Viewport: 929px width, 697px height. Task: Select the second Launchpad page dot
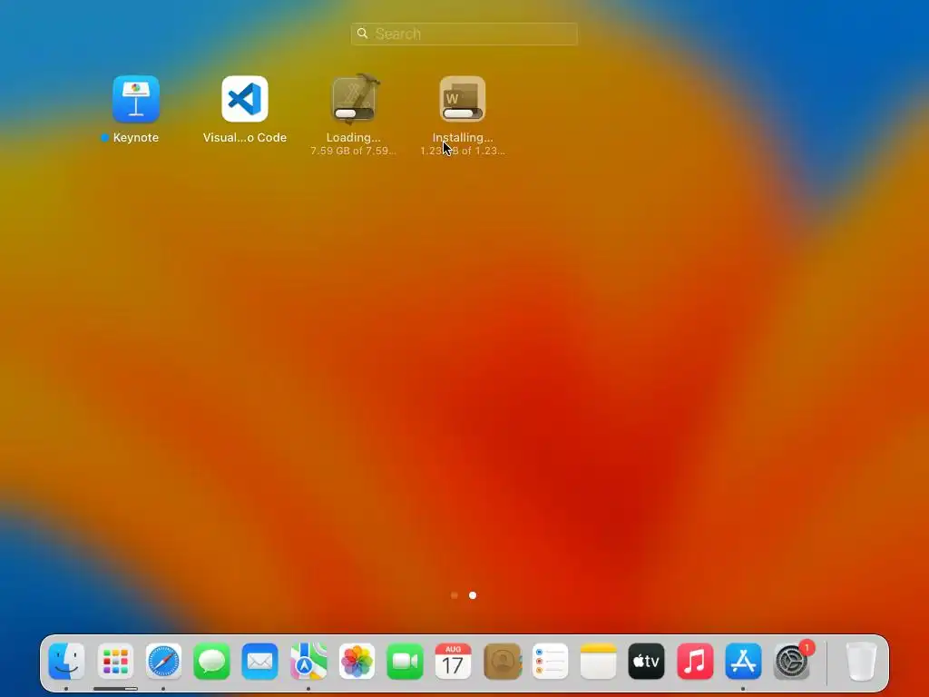[x=473, y=595]
